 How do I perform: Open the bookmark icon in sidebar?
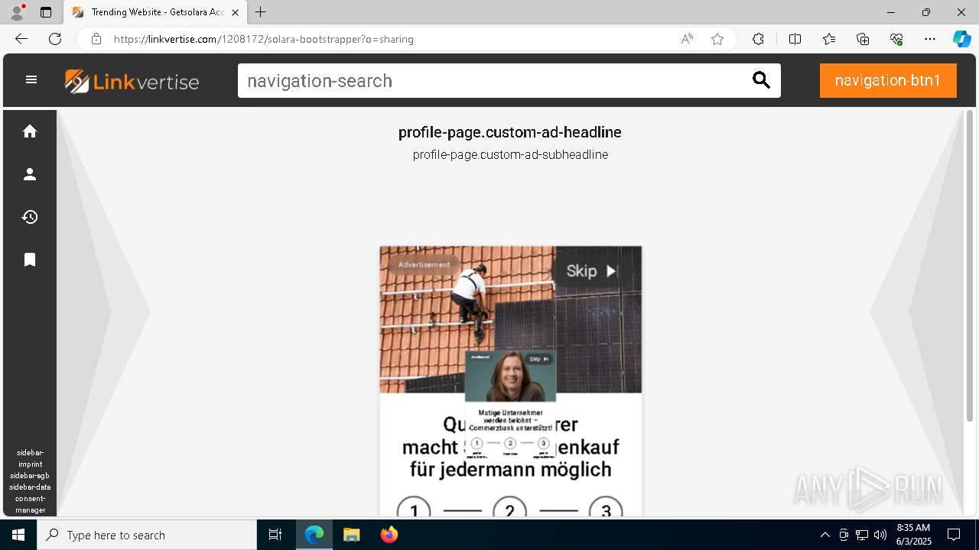coord(30,260)
